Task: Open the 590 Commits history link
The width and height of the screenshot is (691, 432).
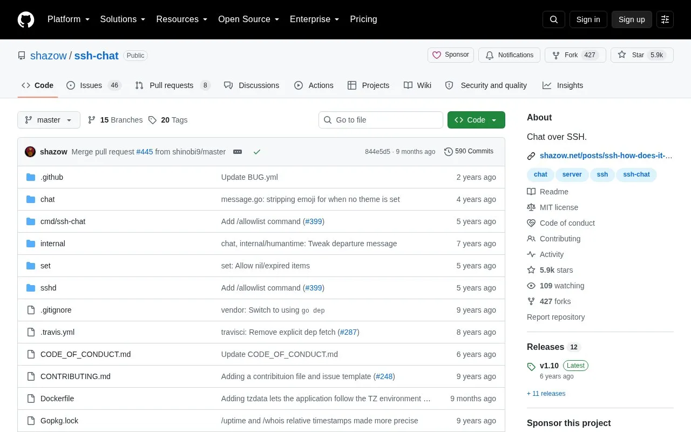Action: coord(469,152)
